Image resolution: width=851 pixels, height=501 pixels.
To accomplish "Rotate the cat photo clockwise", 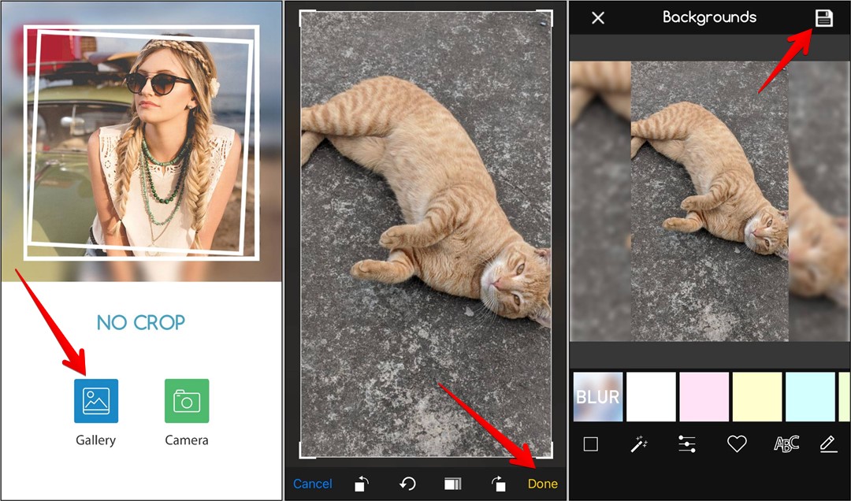I will click(502, 484).
